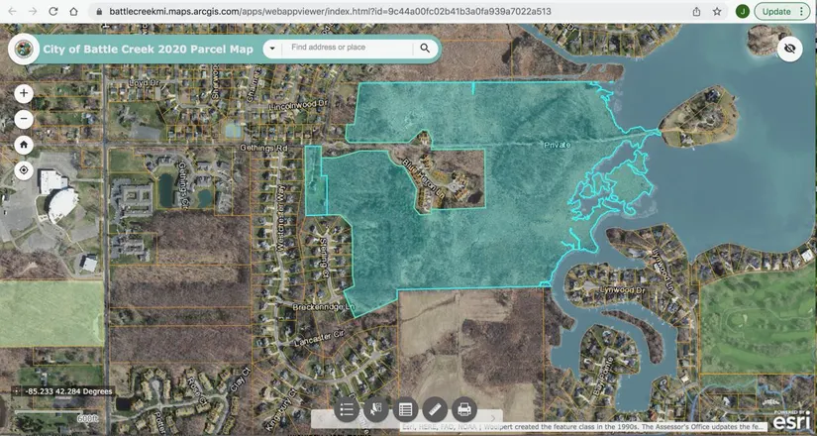Toggle the overview map eye icon
Screen dimensions: 817x436
click(x=789, y=49)
